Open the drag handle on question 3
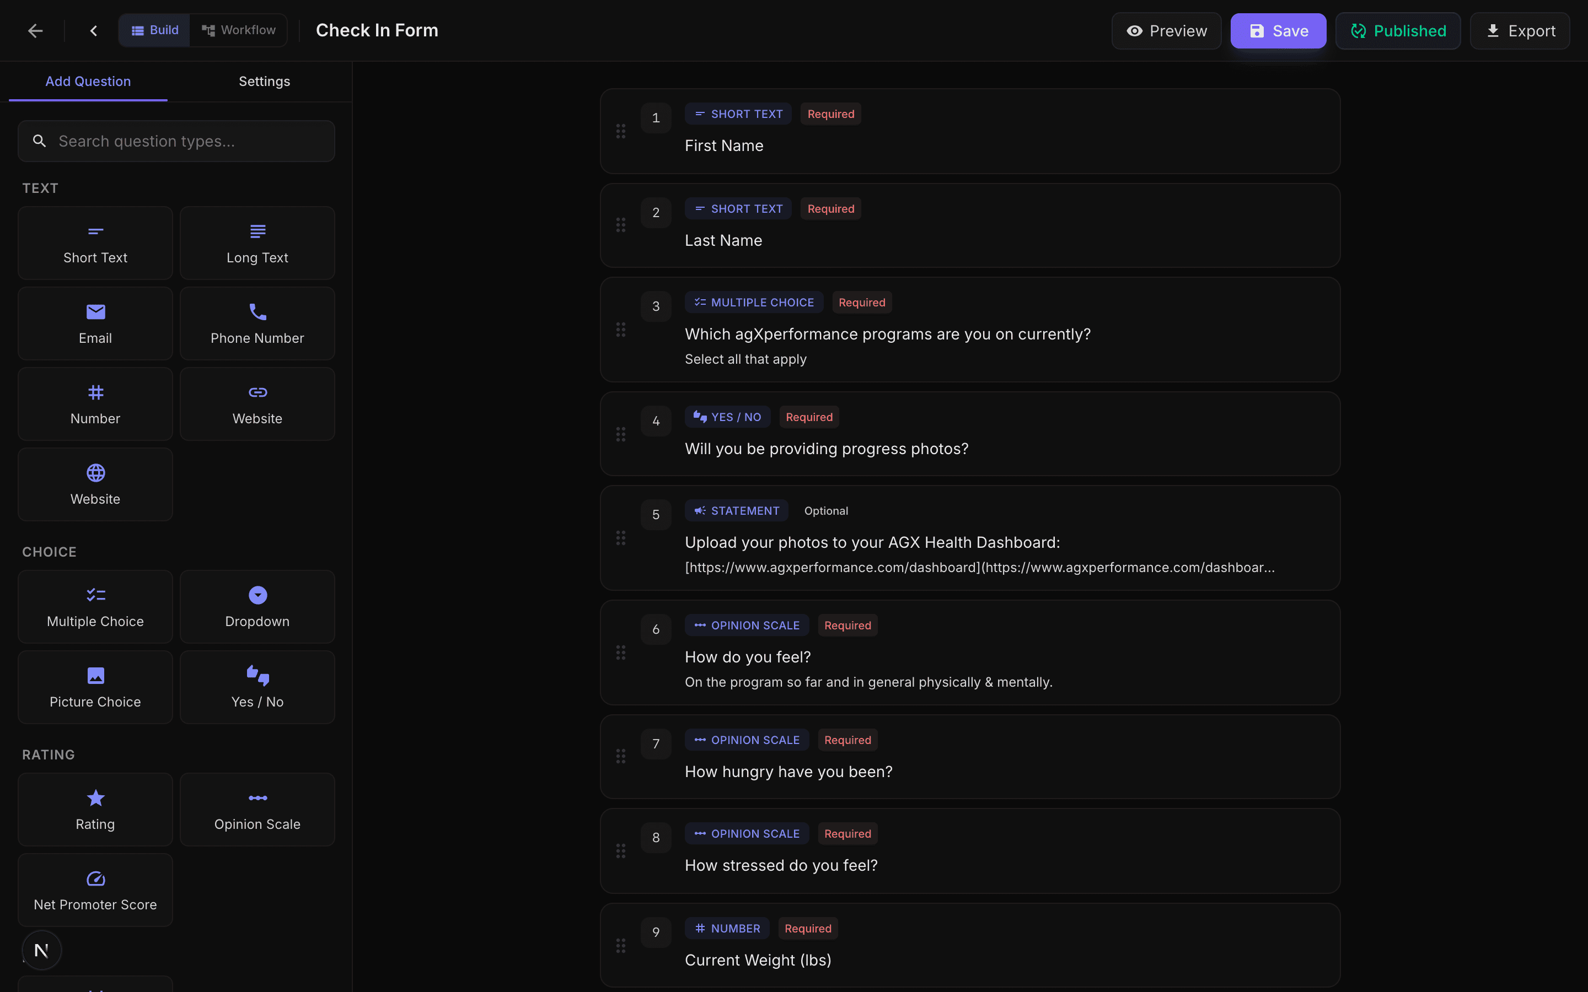Image resolution: width=1588 pixels, height=992 pixels. [621, 330]
